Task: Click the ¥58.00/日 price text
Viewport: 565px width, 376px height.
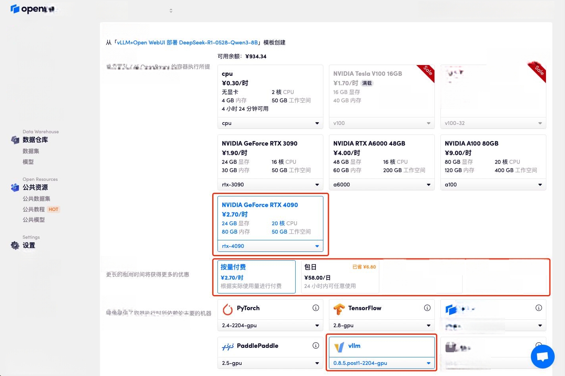Action: click(317, 278)
